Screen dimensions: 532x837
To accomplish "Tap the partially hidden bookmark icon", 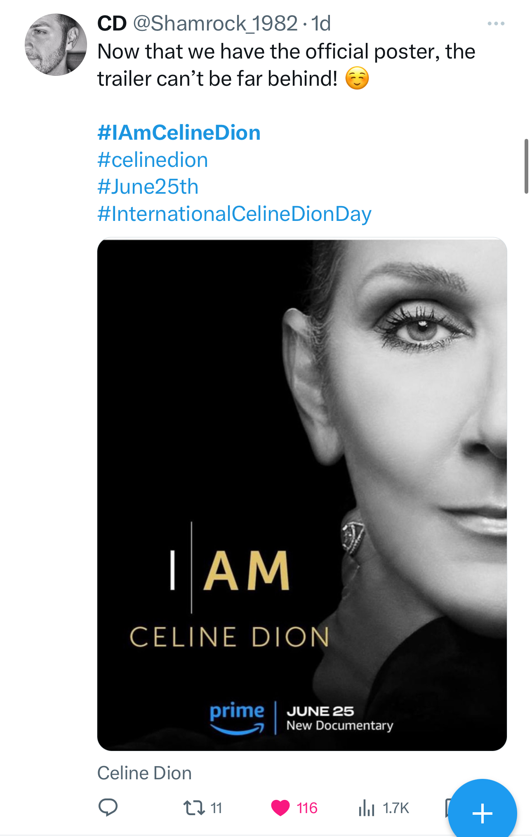I will (x=447, y=807).
